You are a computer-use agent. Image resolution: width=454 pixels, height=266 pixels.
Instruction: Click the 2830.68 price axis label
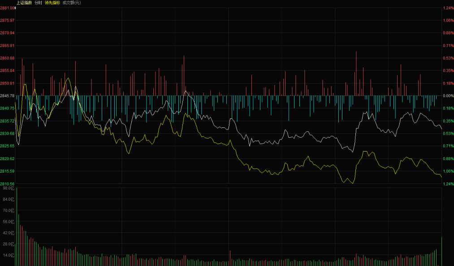pos(7,133)
